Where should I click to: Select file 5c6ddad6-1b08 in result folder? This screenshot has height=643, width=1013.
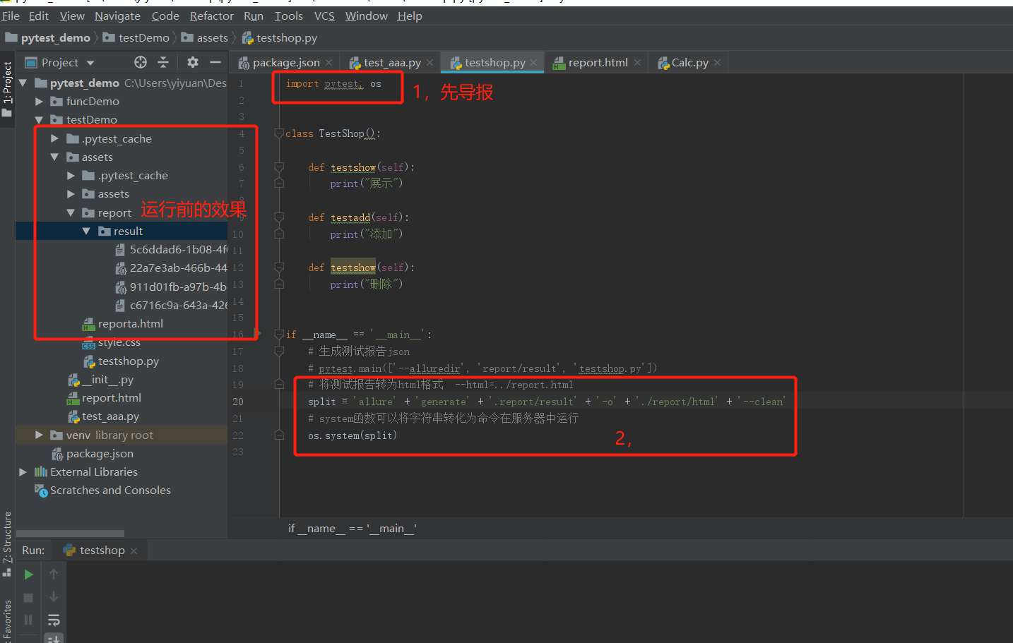[171, 249]
